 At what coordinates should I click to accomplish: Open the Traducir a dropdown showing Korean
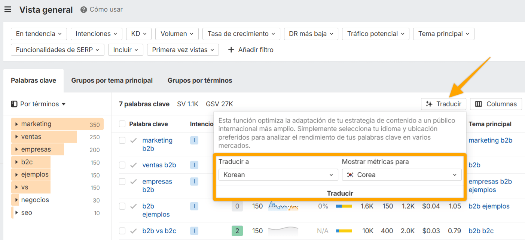tap(278, 174)
